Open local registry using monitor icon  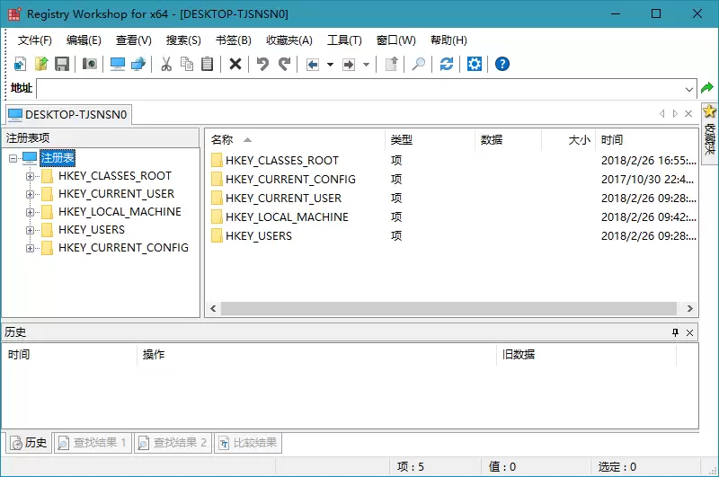[x=118, y=64]
